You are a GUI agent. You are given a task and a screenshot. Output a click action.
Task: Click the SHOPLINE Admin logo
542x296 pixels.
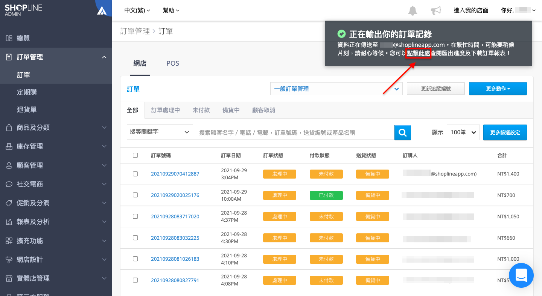coord(24,10)
